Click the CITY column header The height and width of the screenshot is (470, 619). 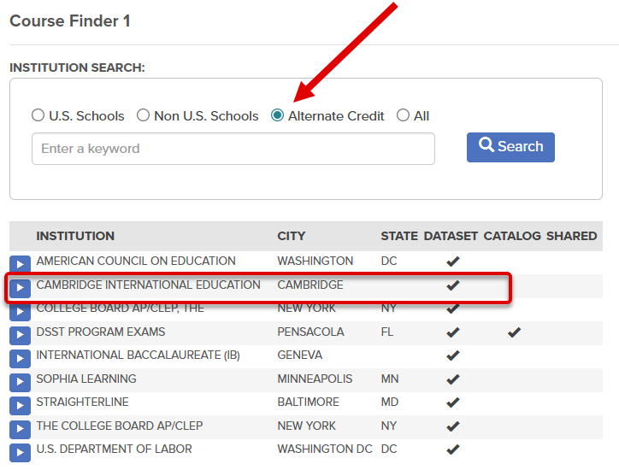[x=292, y=236]
